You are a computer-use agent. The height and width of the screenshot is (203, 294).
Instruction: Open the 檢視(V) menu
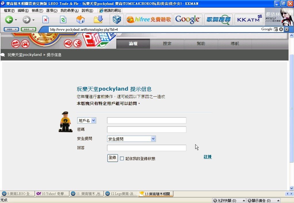(37, 11)
